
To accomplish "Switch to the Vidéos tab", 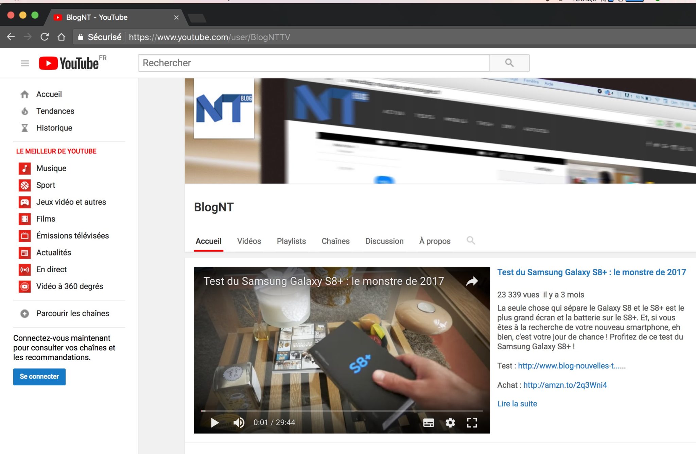I will pyautogui.click(x=249, y=241).
